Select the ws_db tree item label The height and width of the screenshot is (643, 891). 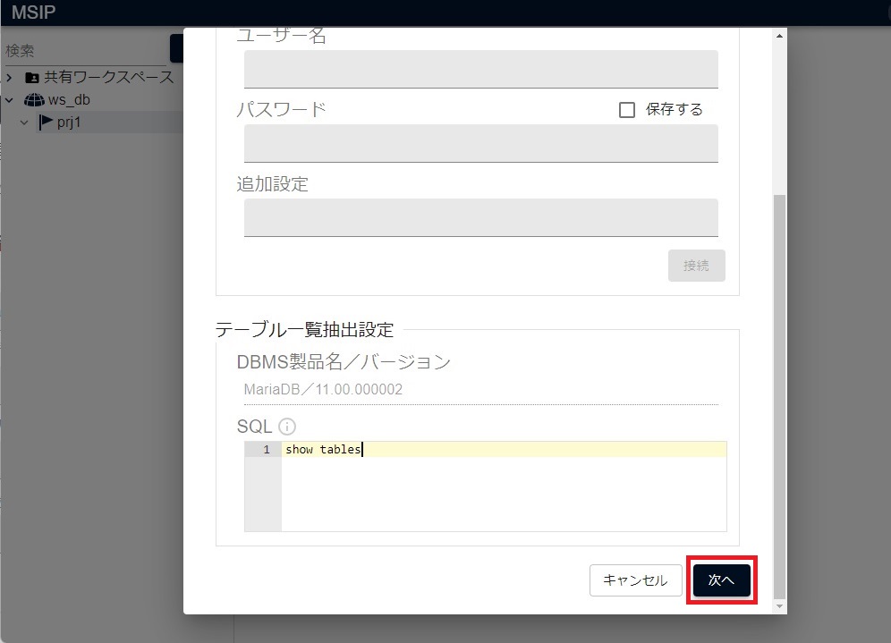pyautogui.click(x=69, y=100)
